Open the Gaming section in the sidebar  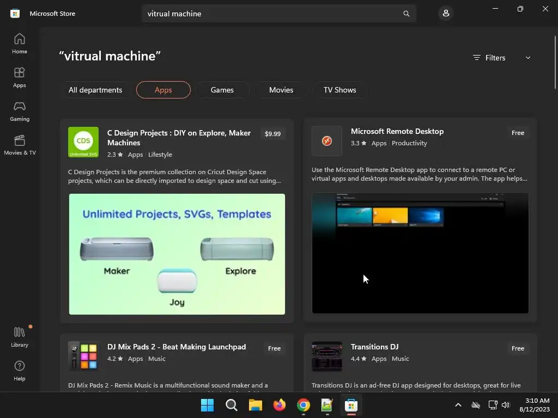click(x=20, y=112)
